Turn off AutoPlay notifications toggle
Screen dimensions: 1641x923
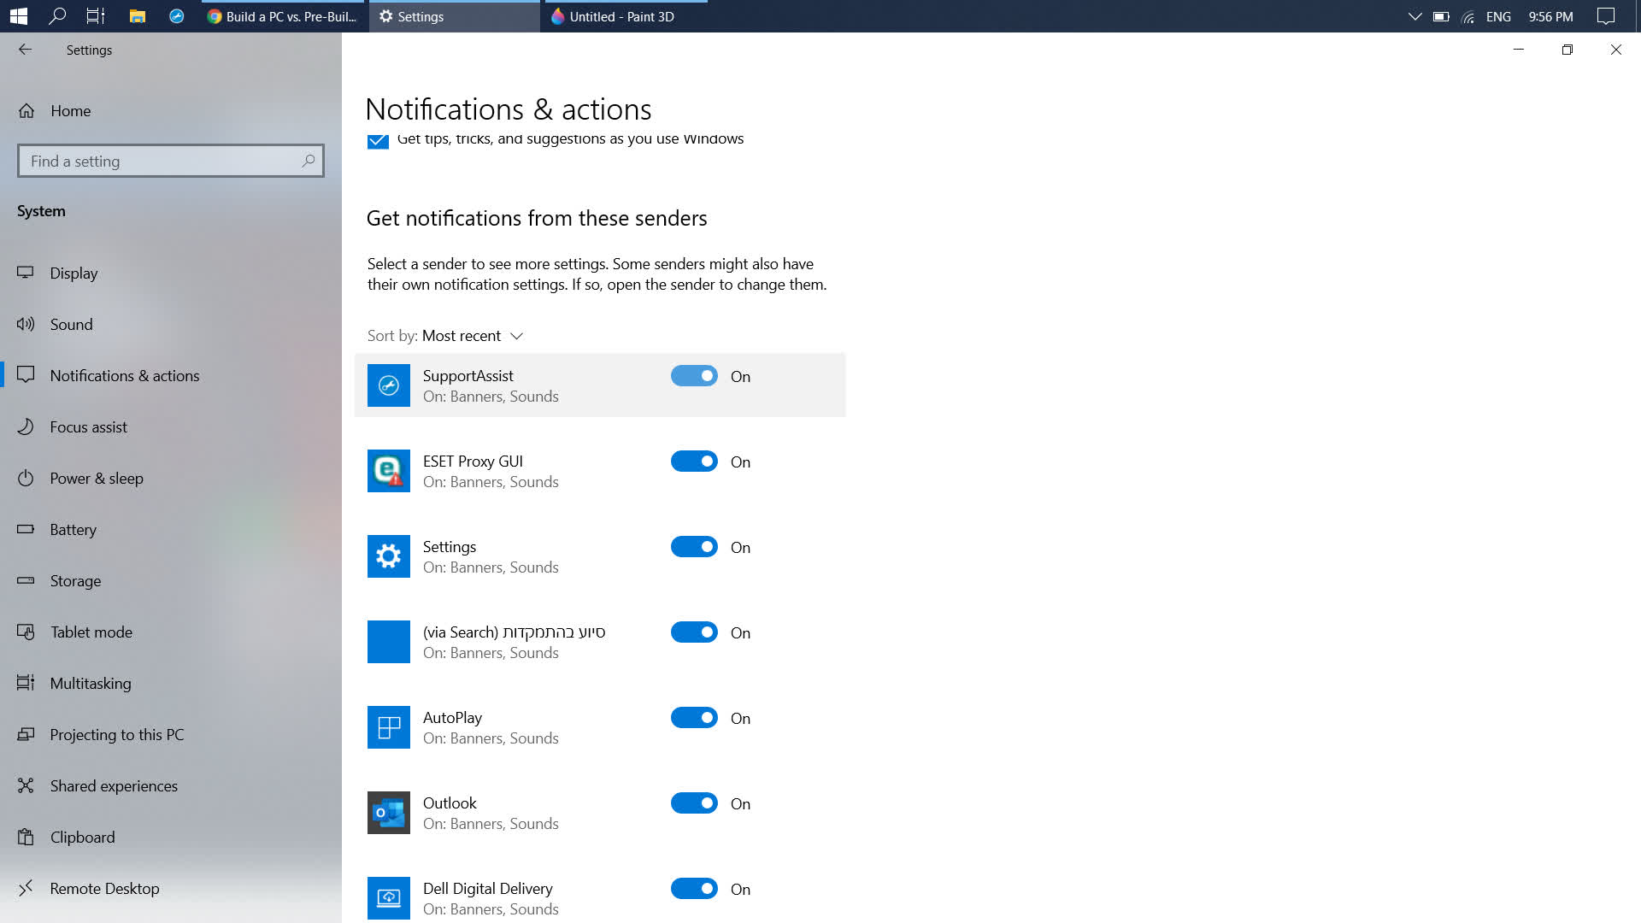(694, 718)
